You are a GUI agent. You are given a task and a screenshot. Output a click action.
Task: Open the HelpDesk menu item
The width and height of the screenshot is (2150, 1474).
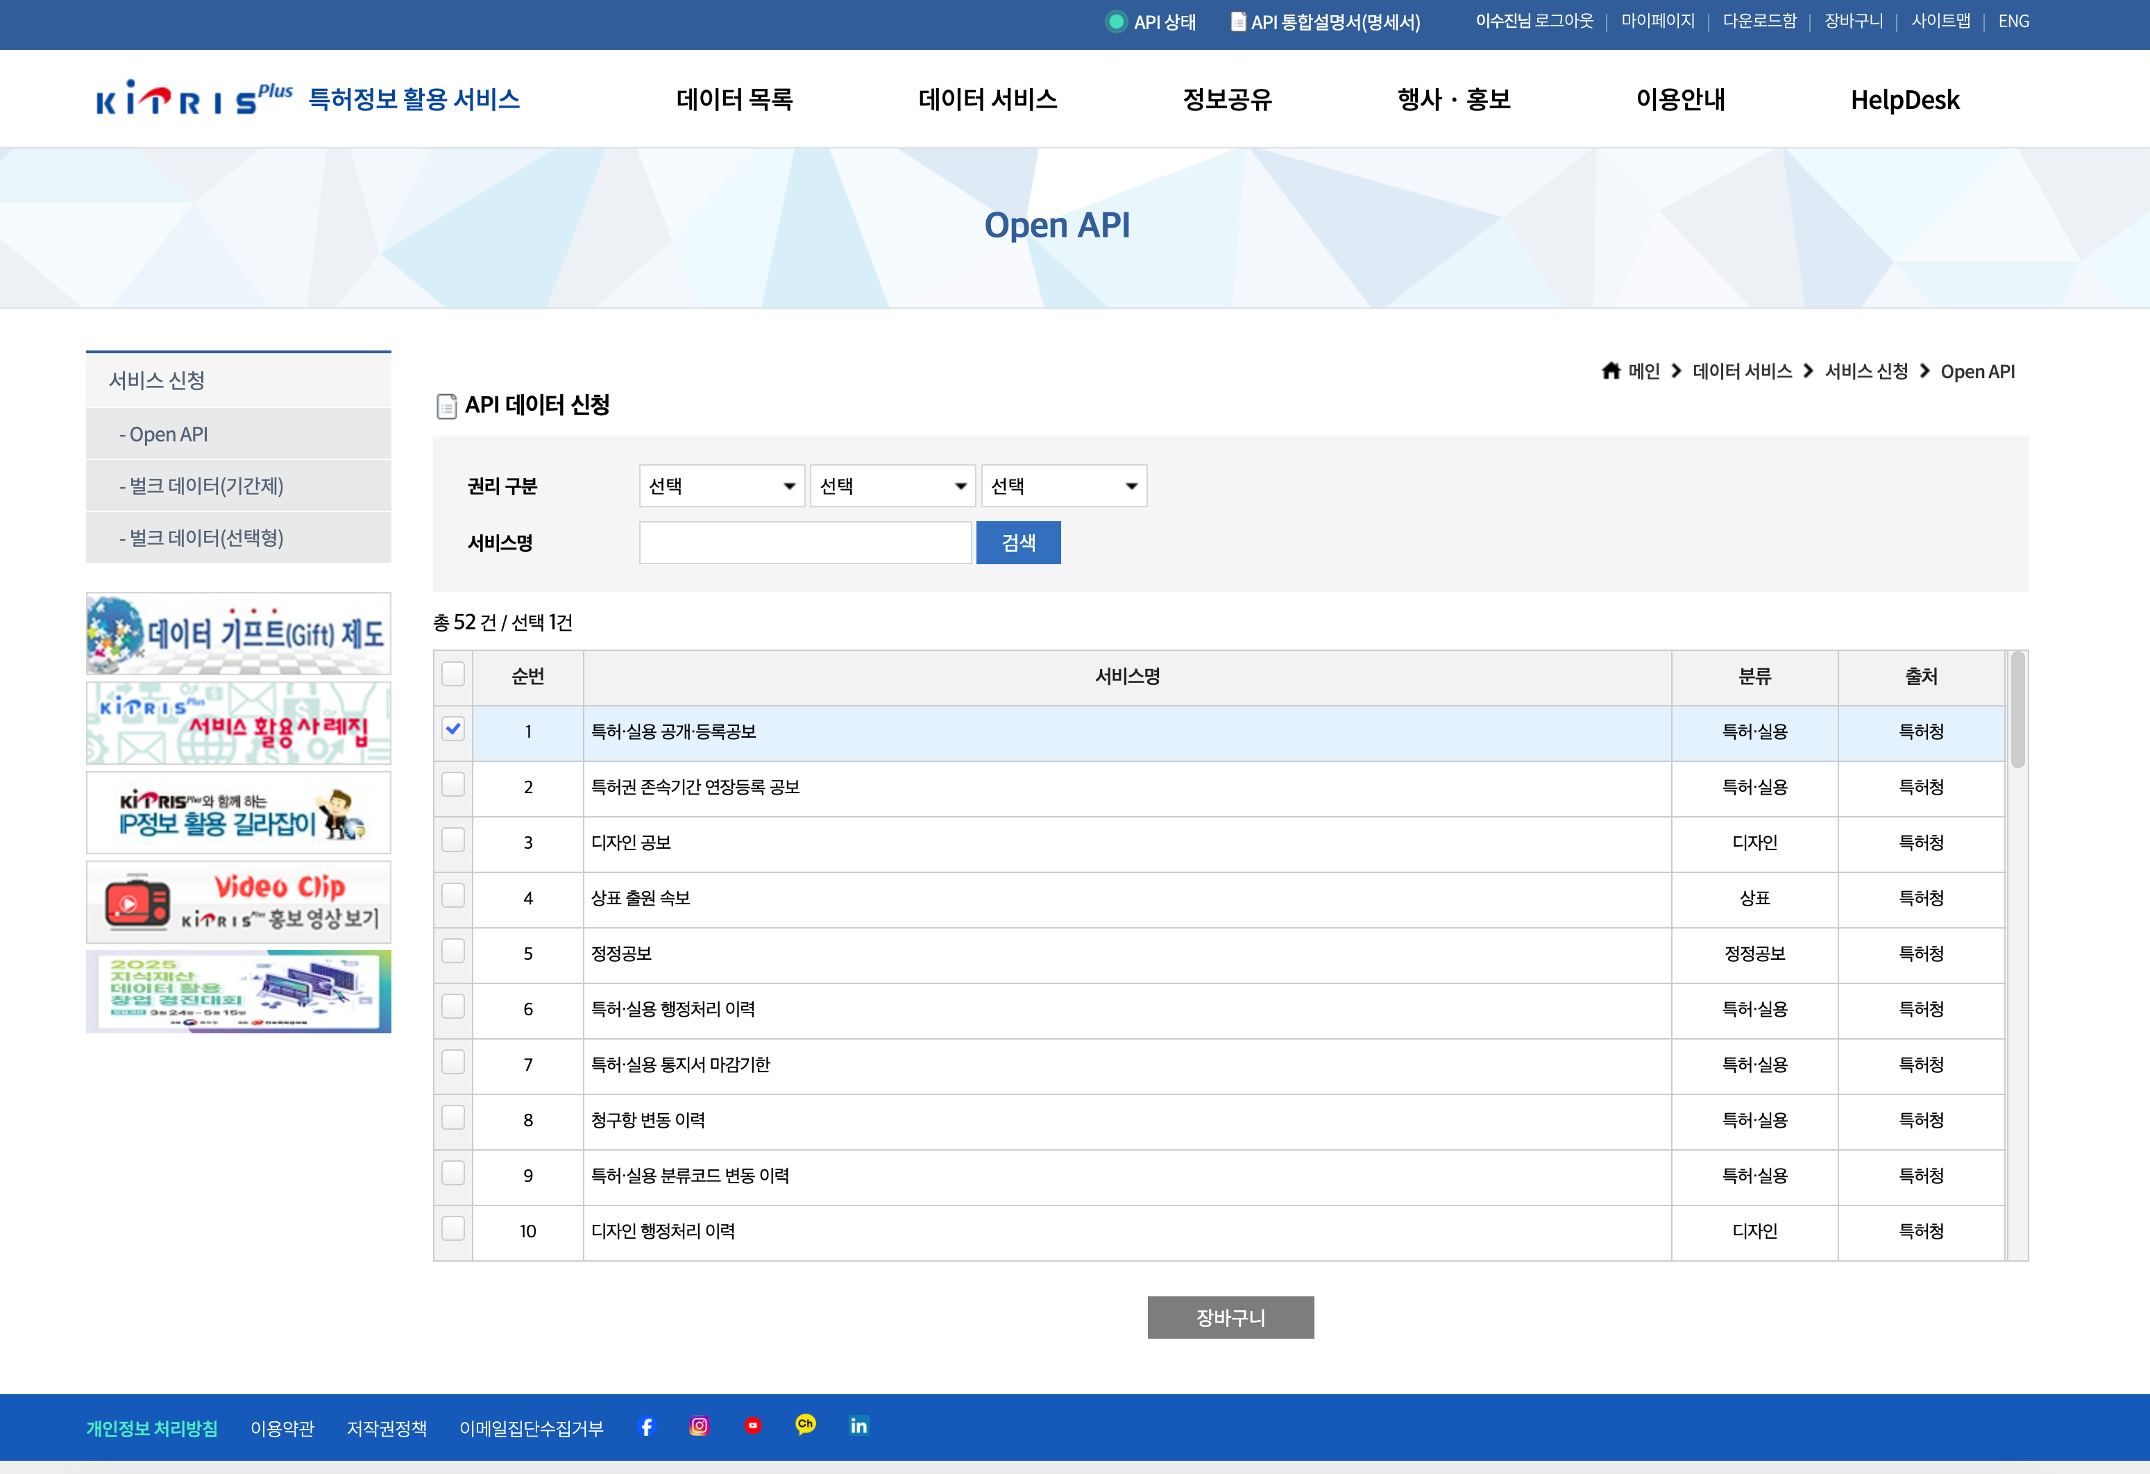pos(1904,100)
